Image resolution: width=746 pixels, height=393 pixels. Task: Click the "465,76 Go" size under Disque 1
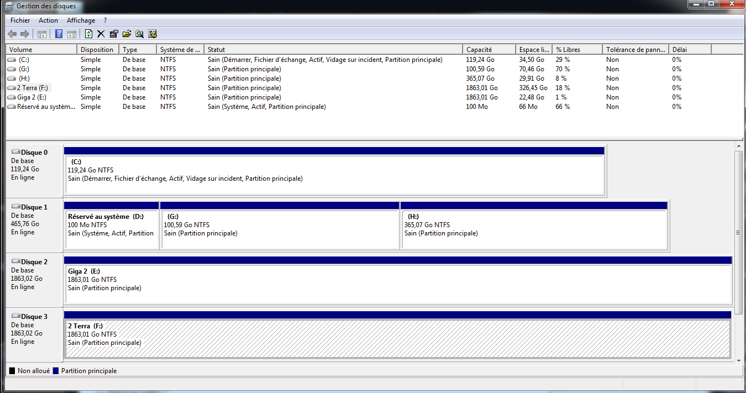pyautogui.click(x=25, y=224)
